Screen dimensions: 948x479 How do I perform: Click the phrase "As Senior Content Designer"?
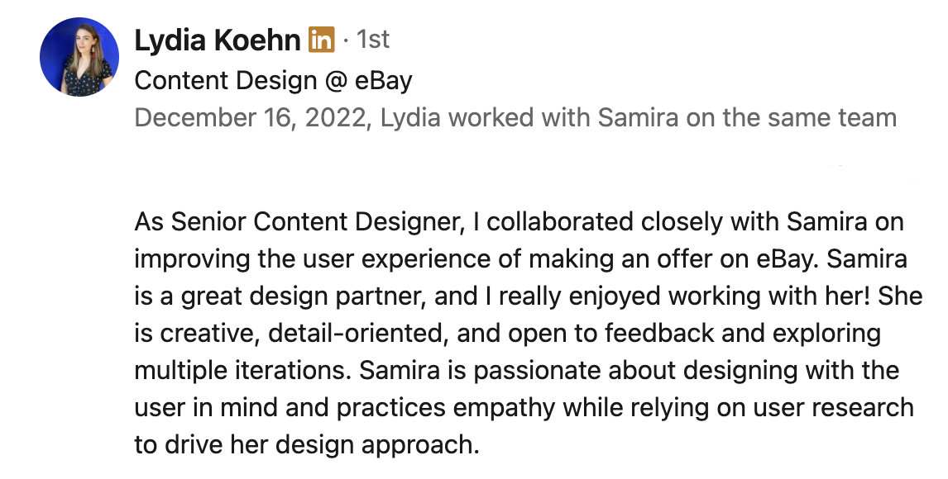point(299,222)
